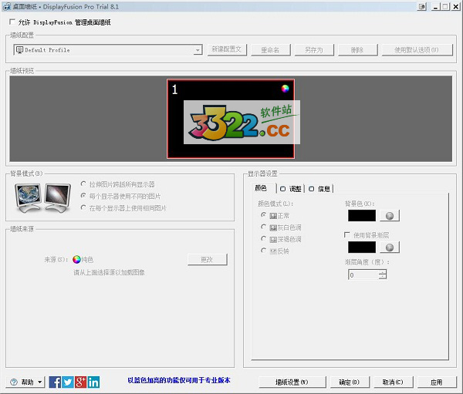Increase the 渐层角度 stepper value
Screen dimensions: 463x394
coord(383,272)
